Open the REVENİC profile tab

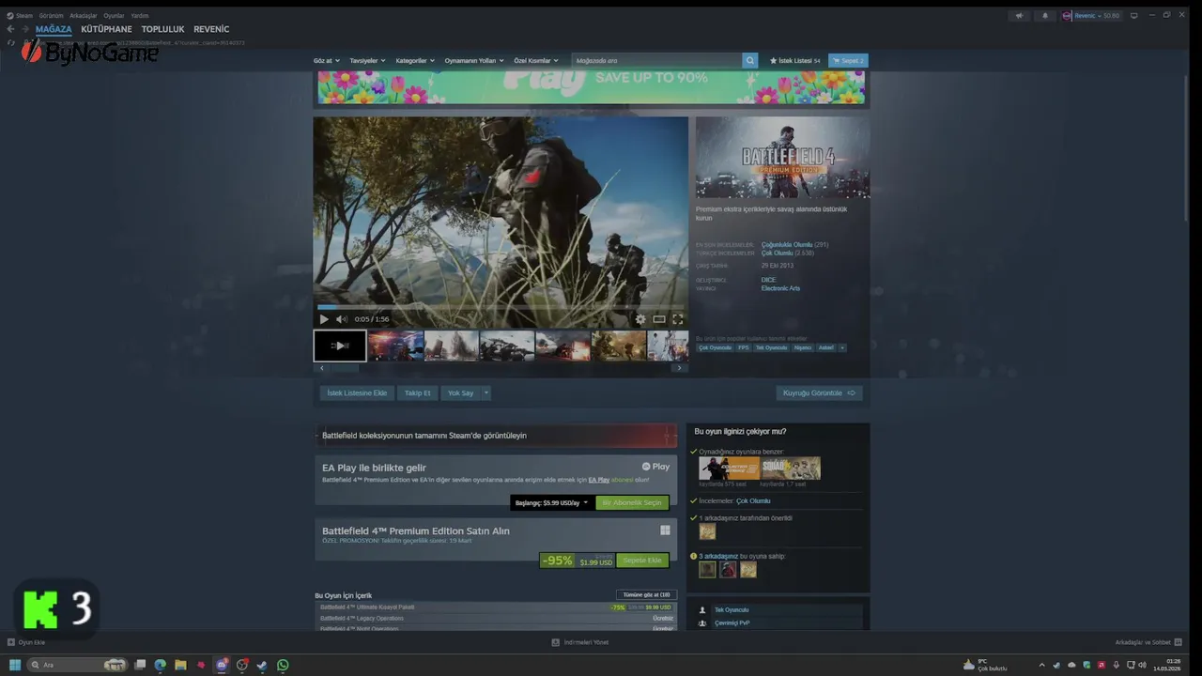coord(211,29)
